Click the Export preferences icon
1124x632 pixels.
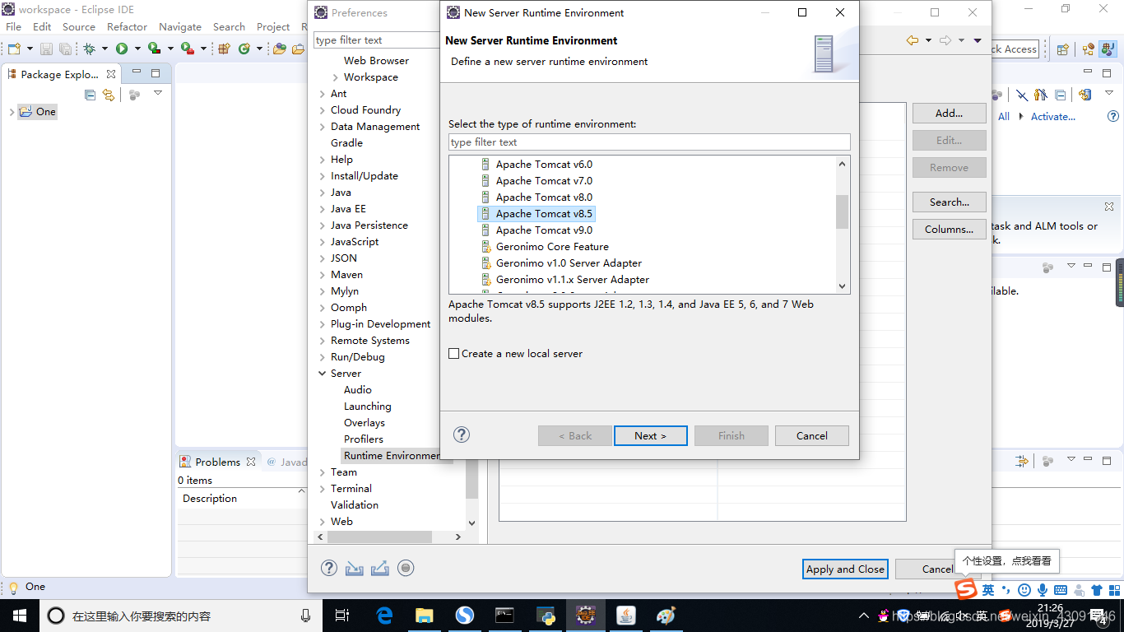[x=379, y=568]
